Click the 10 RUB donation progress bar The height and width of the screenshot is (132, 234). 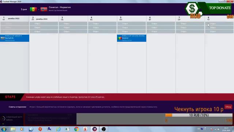199,115
